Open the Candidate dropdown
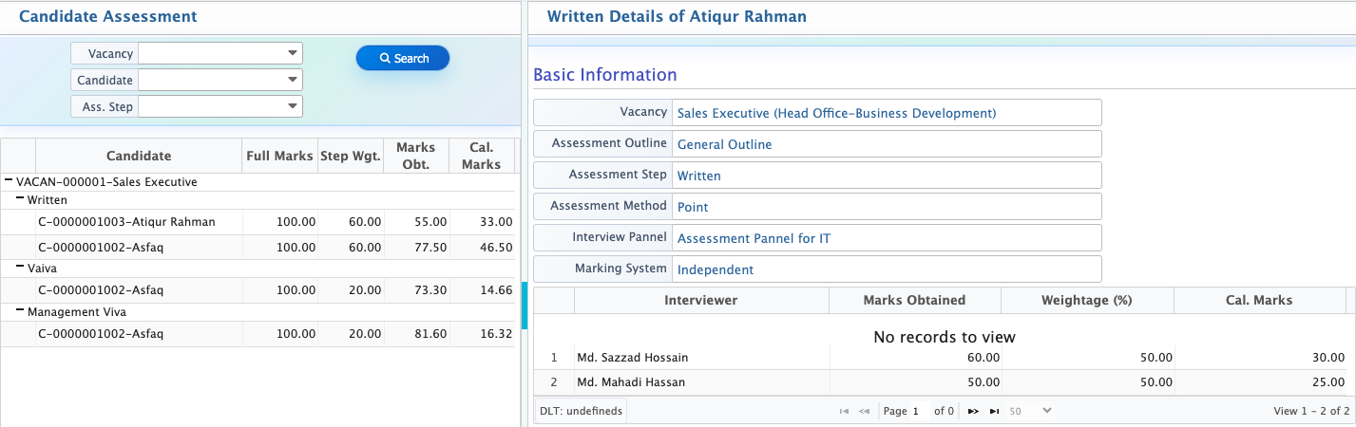Image resolution: width=1356 pixels, height=427 pixels. (292, 81)
